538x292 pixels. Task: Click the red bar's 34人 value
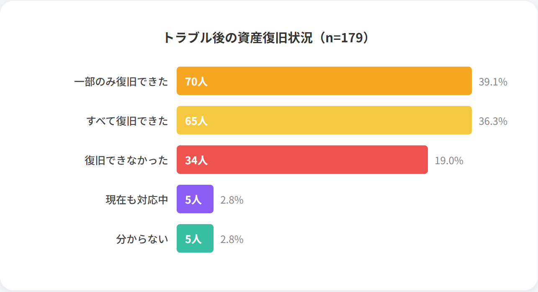(x=196, y=160)
